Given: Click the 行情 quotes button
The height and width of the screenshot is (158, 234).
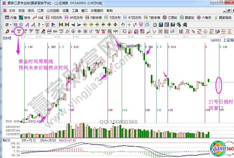Looking at the screenshot, I should click(11, 18).
